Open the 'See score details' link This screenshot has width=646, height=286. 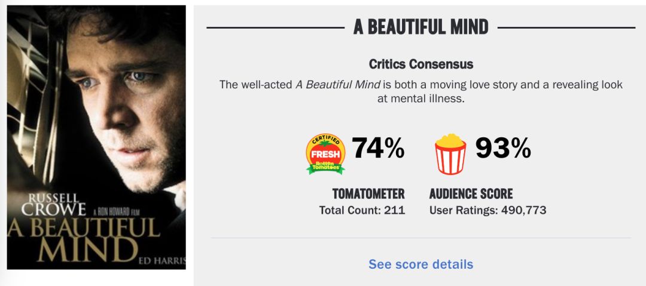point(420,264)
